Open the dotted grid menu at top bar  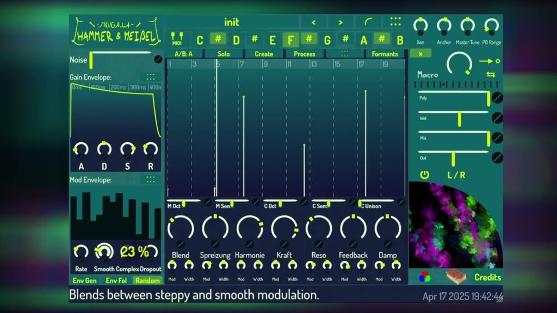click(395, 22)
